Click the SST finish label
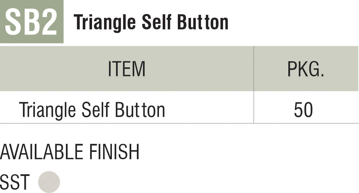The image size is (359, 193). click(15, 182)
